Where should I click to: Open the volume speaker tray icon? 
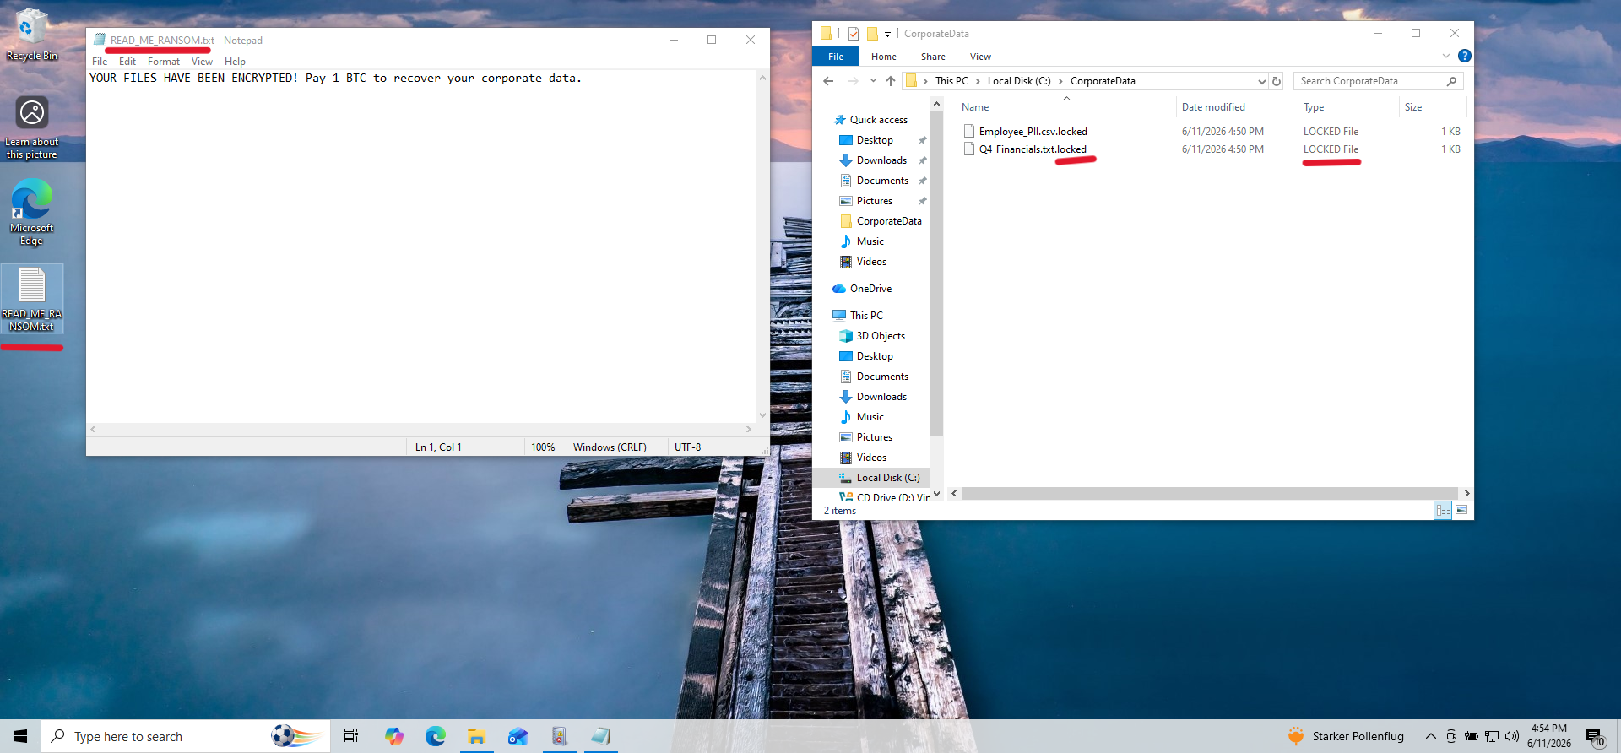click(1512, 736)
